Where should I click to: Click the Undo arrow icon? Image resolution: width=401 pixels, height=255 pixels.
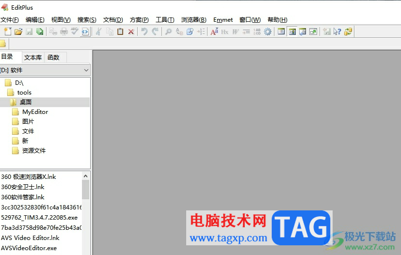pos(144,32)
